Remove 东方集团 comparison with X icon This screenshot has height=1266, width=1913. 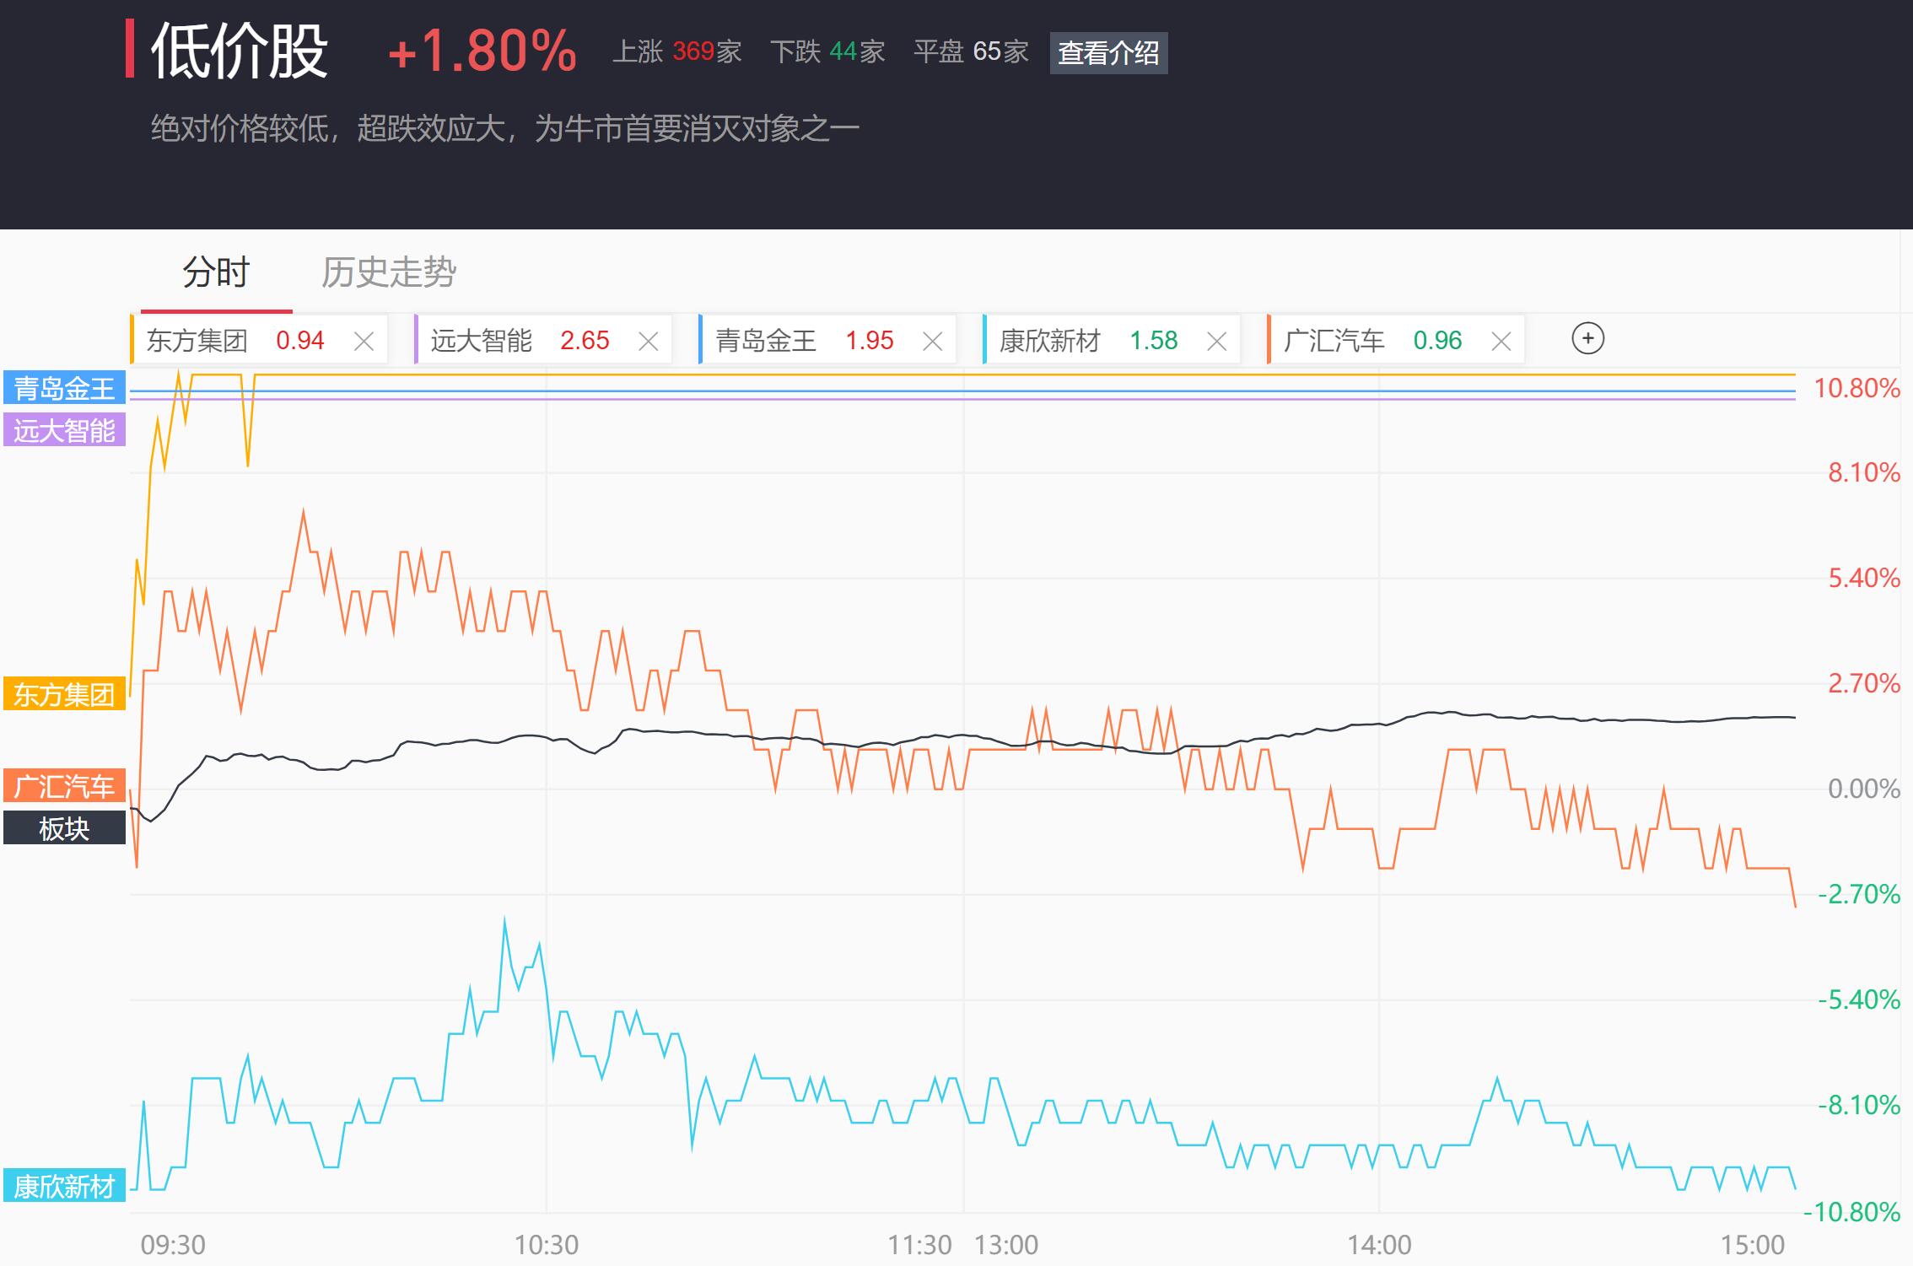coord(364,341)
